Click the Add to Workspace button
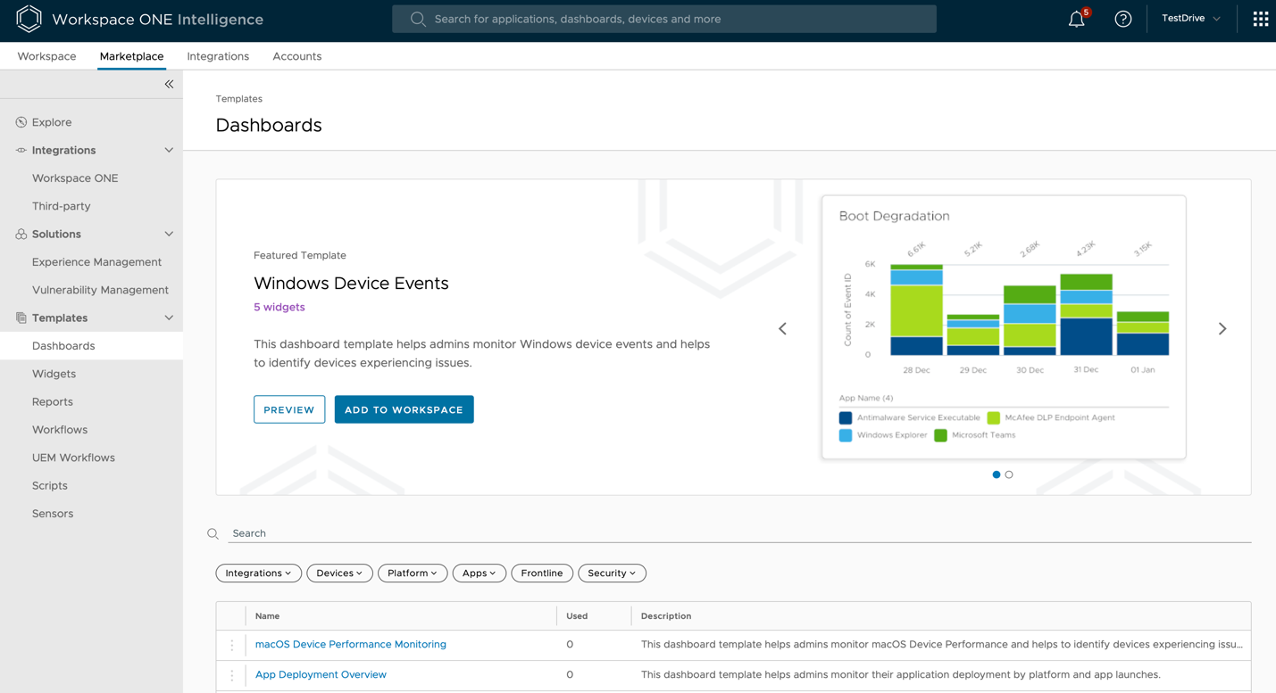The image size is (1276, 693). tap(404, 409)
